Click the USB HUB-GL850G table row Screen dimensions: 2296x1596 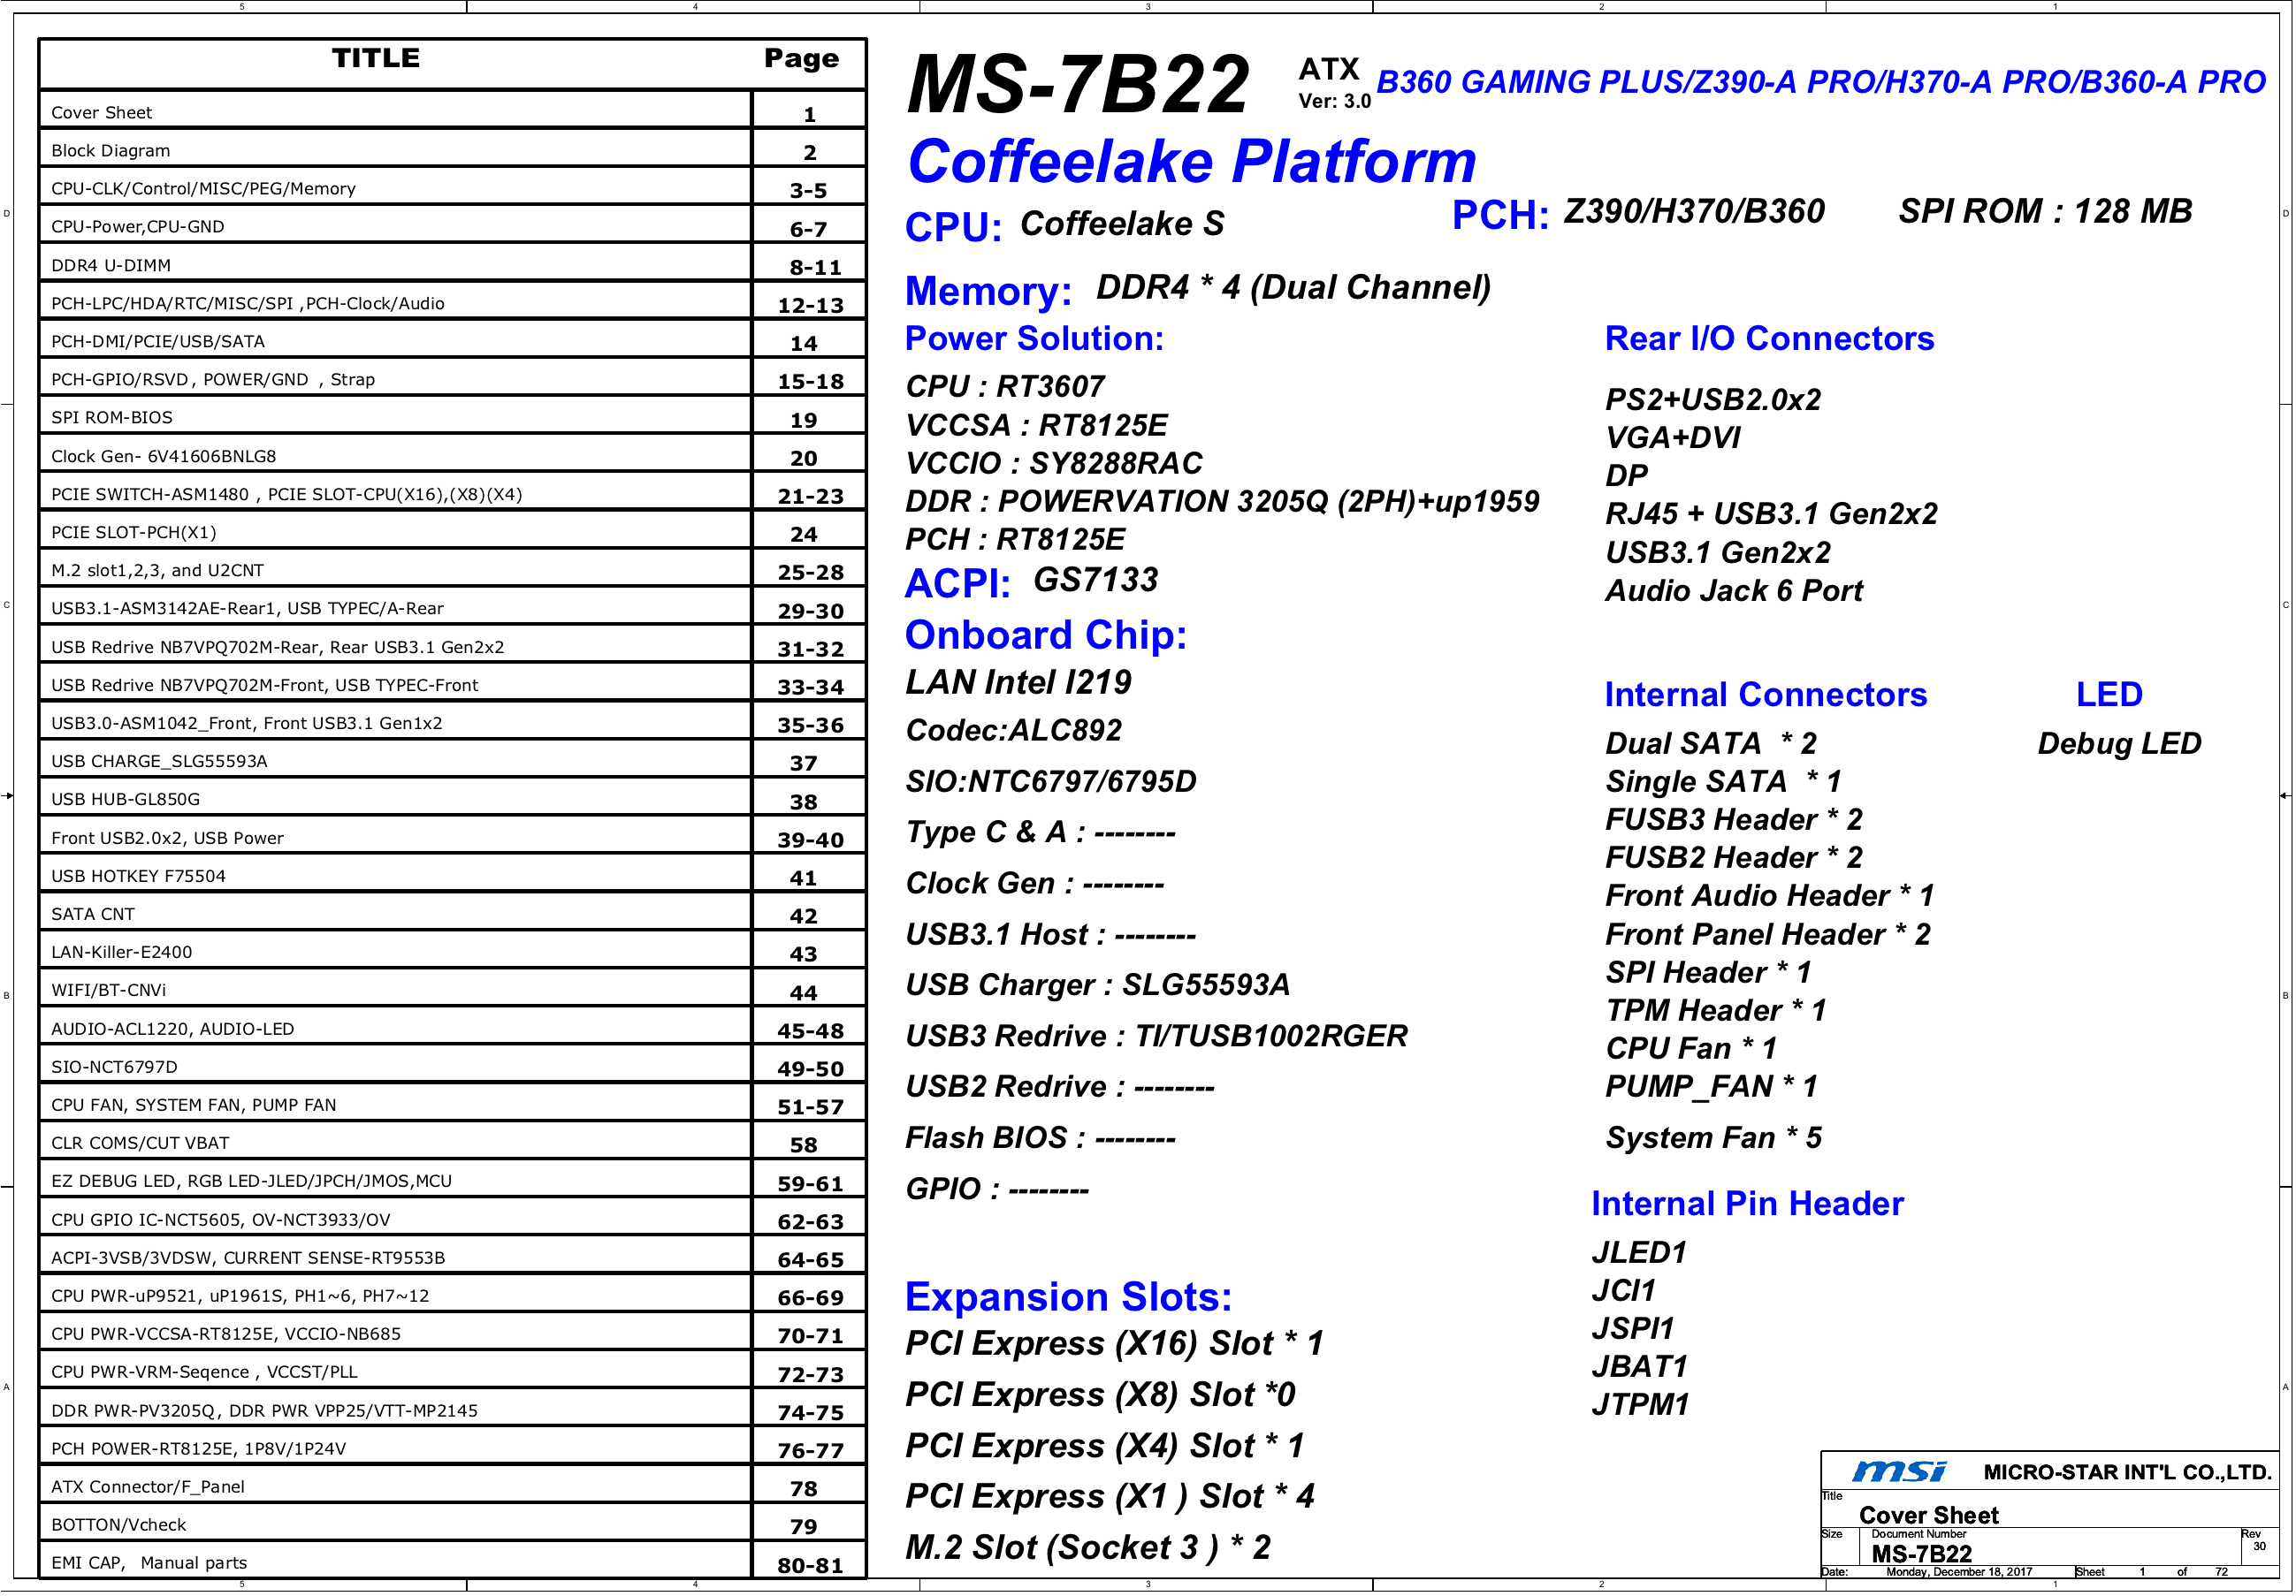click(452, 799)
